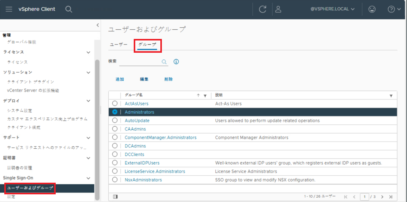Screen dimensions: 407x202
Task: Click the 編集 button
Action: click(144, 79)
